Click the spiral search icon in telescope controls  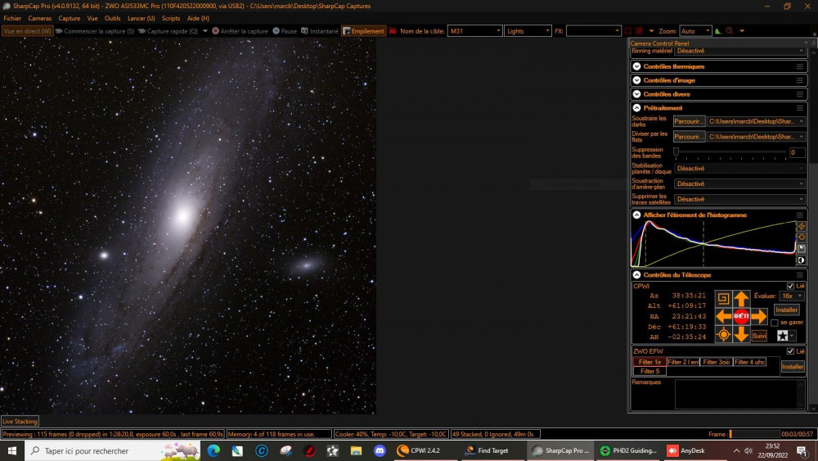[x=723, y=299]
